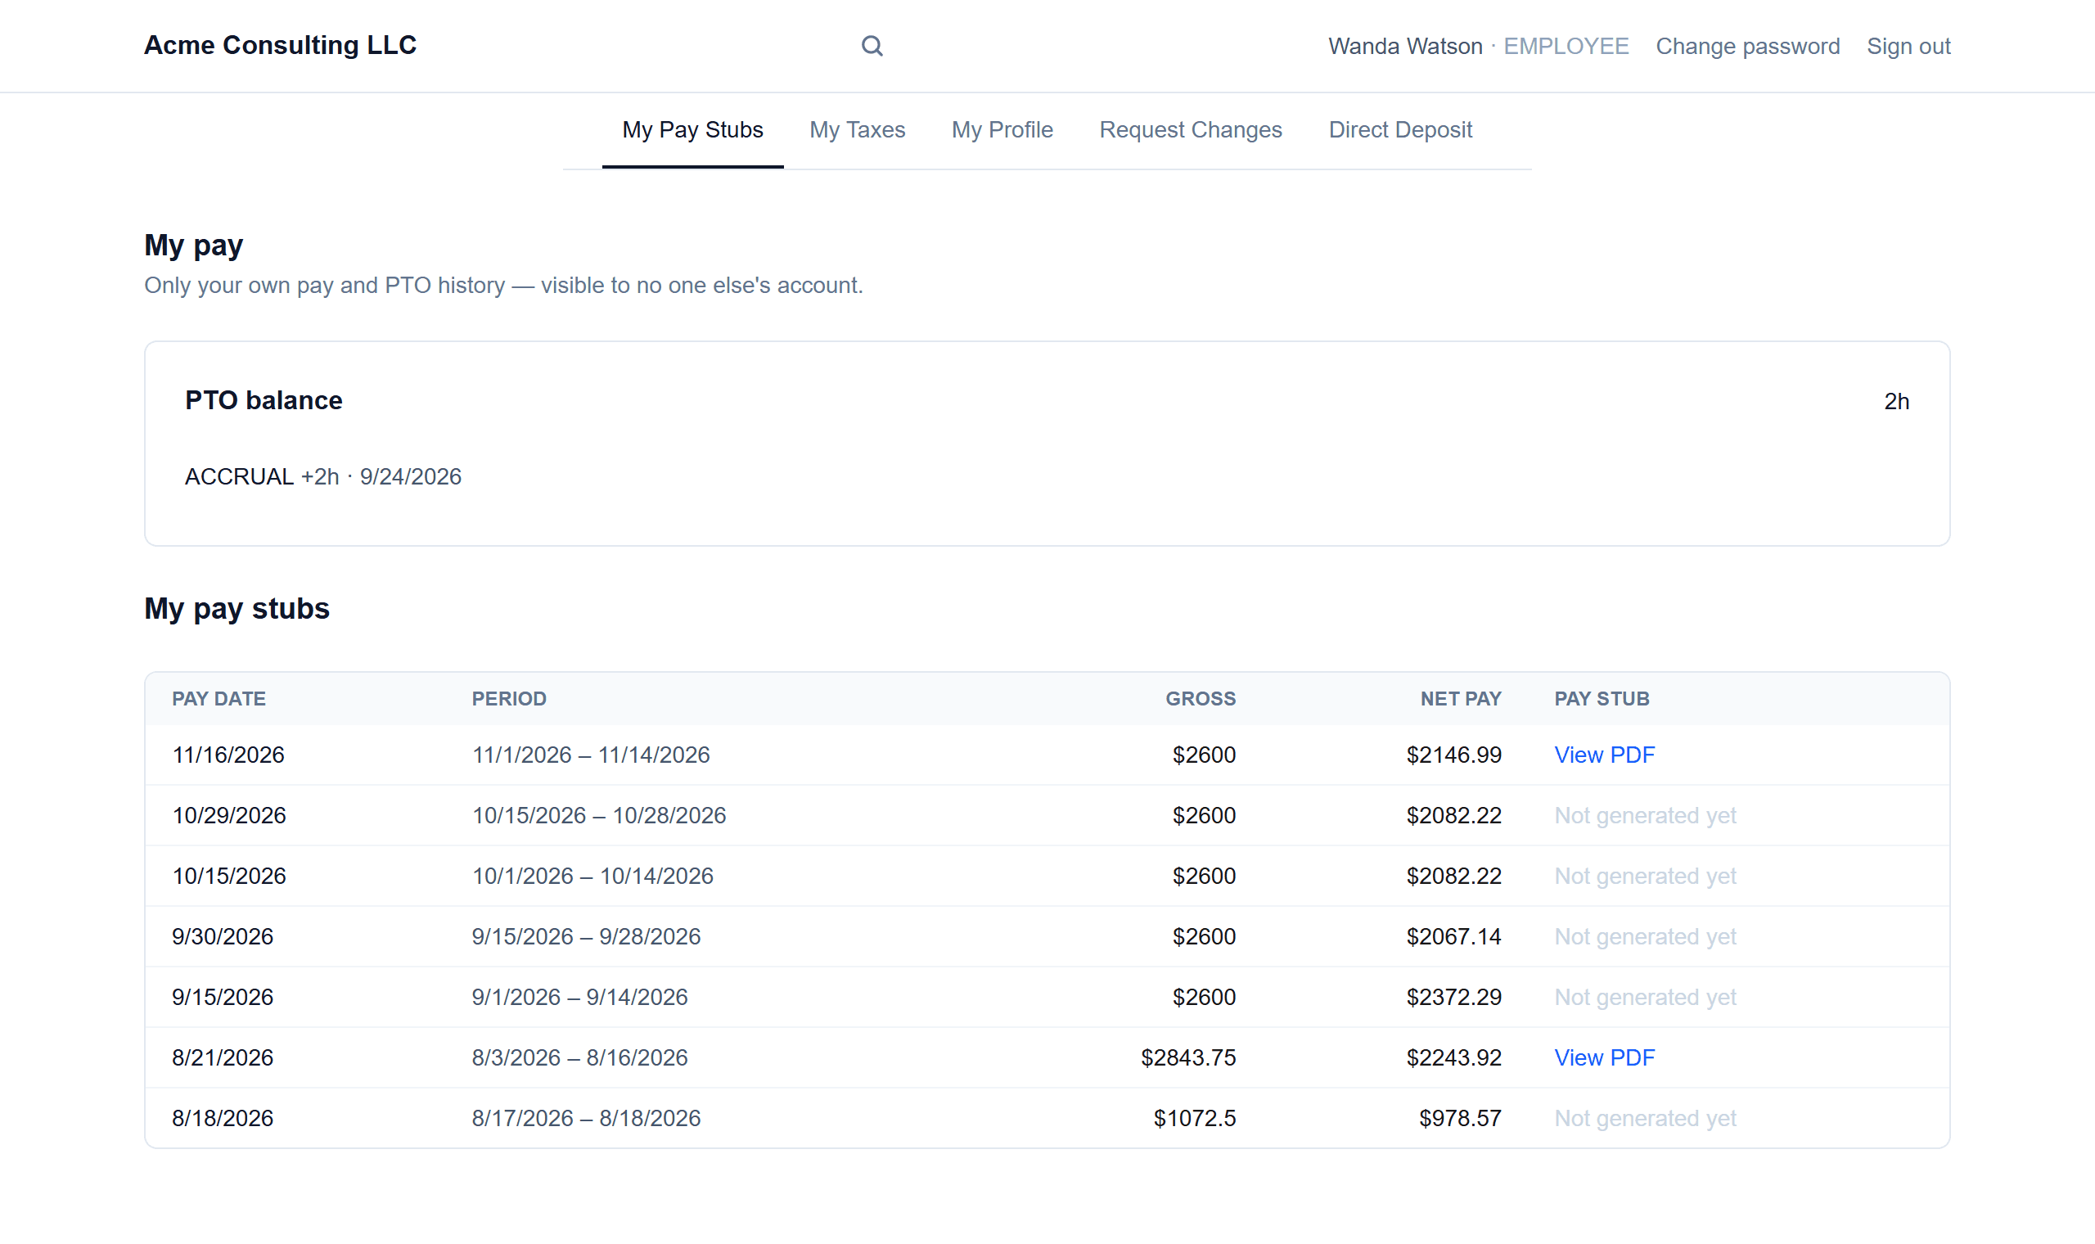Viewport: 2095px width, 1244px height.
Task: Select pay date 10/15/2026 cell
Action: pyautogui.click(x=229, y=875)
